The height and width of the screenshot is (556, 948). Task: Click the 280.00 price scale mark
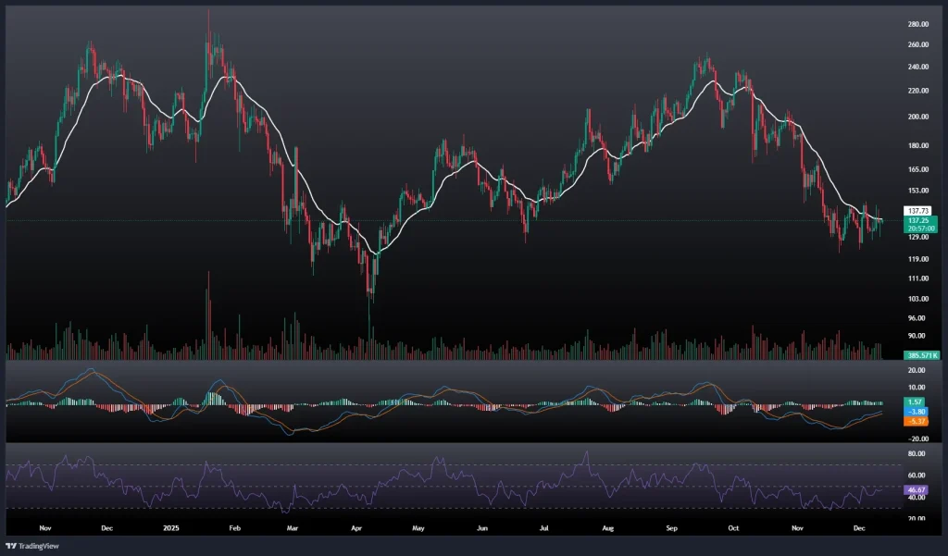coord(918,24)
